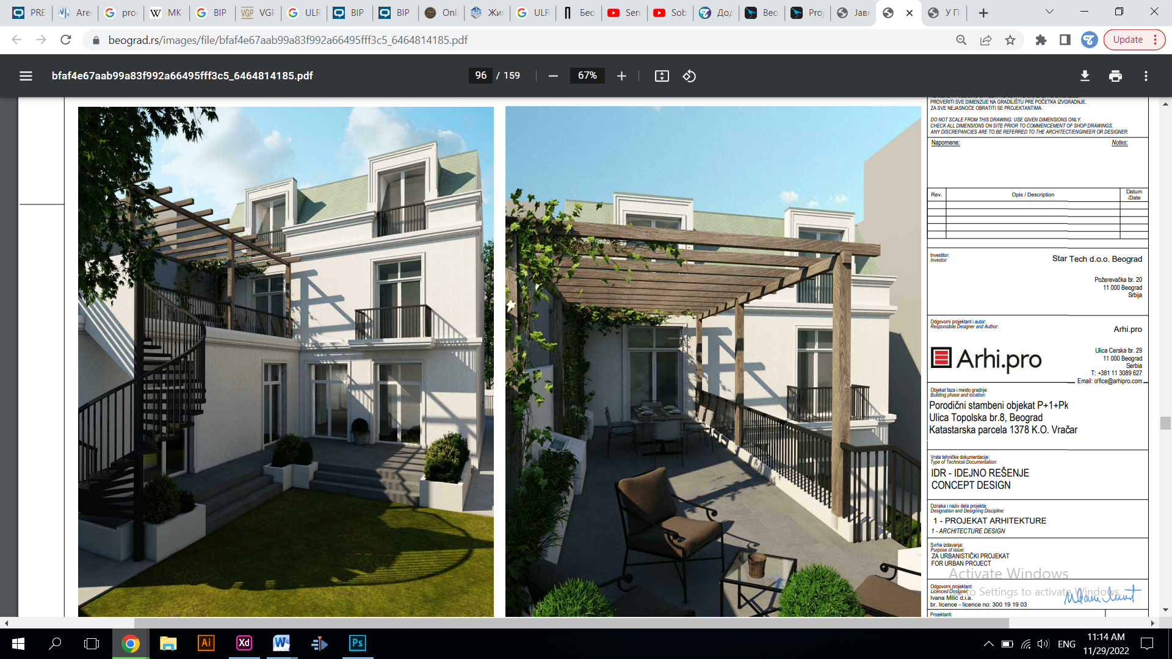Click the Update Chrome button
Viewport: 1172px width, 659px height.
[1134, 40]
